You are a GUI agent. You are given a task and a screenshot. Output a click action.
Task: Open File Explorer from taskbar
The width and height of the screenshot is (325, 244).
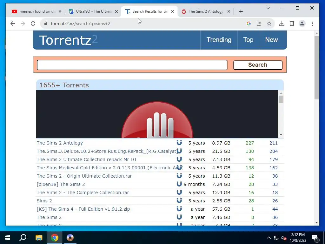tap(39, 238)
